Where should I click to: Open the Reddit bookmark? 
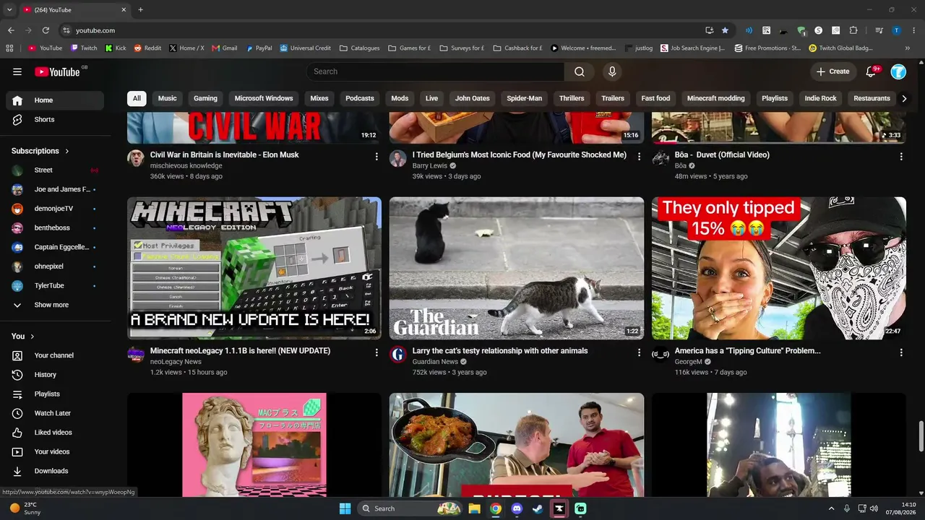[147, 48]
